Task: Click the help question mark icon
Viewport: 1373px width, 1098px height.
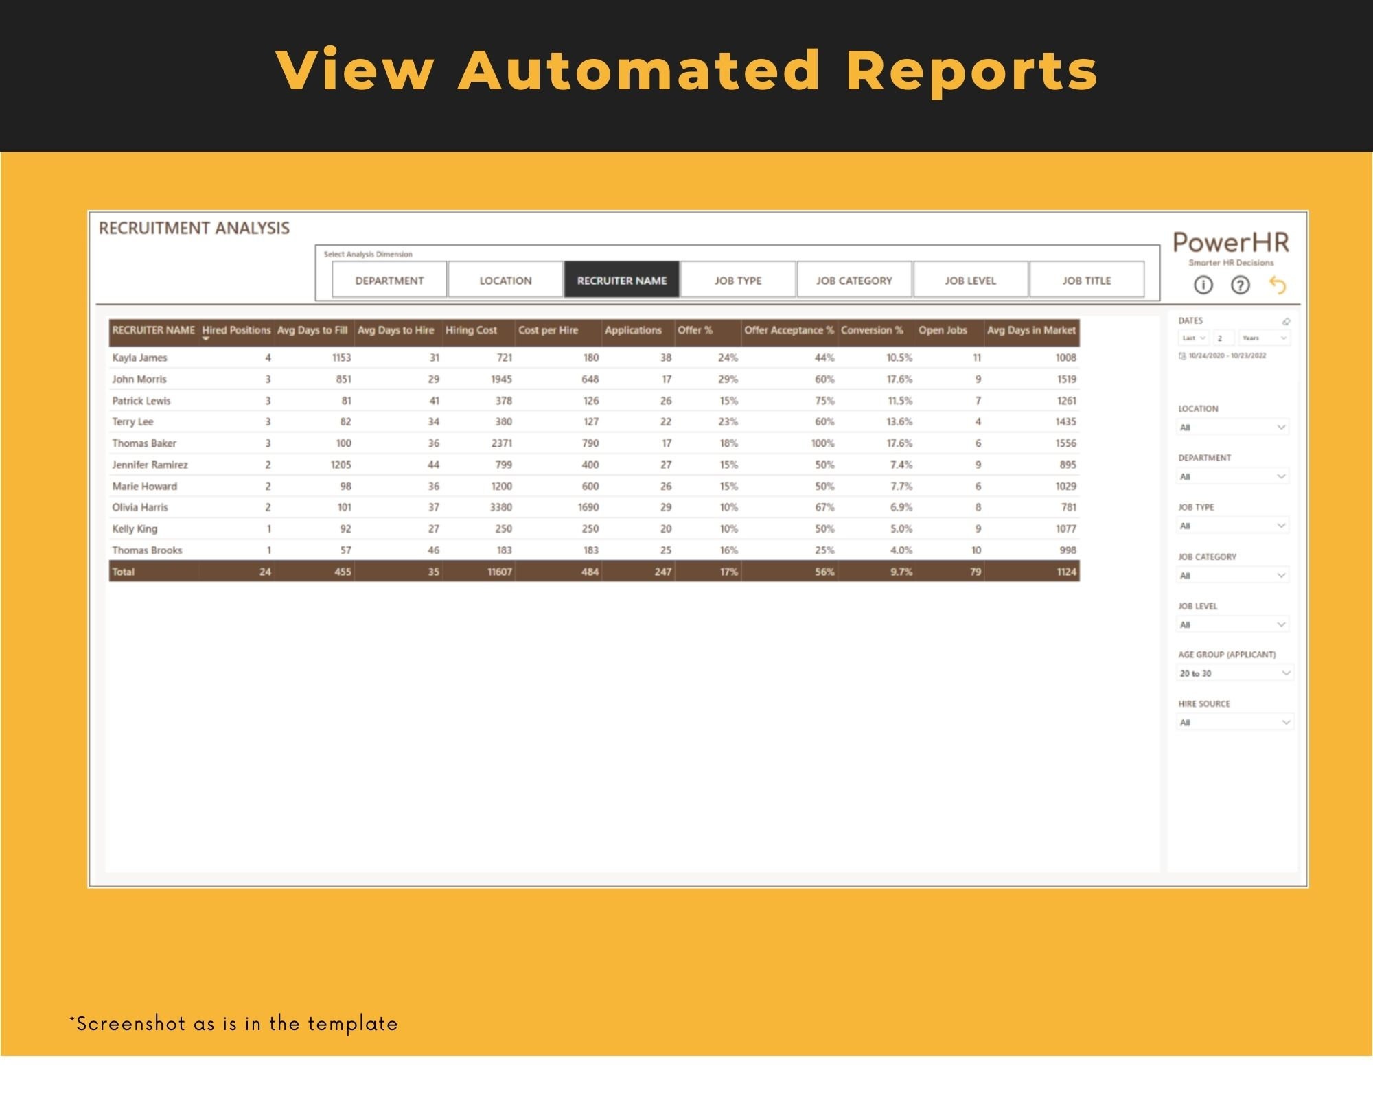Action: 1241,284
